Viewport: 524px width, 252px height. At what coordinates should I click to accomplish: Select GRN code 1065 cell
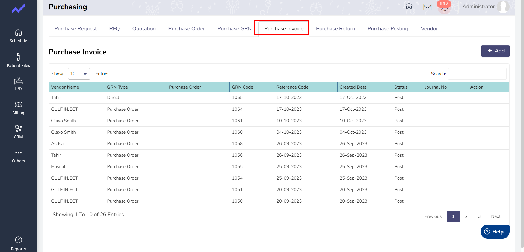click(237, 98)
